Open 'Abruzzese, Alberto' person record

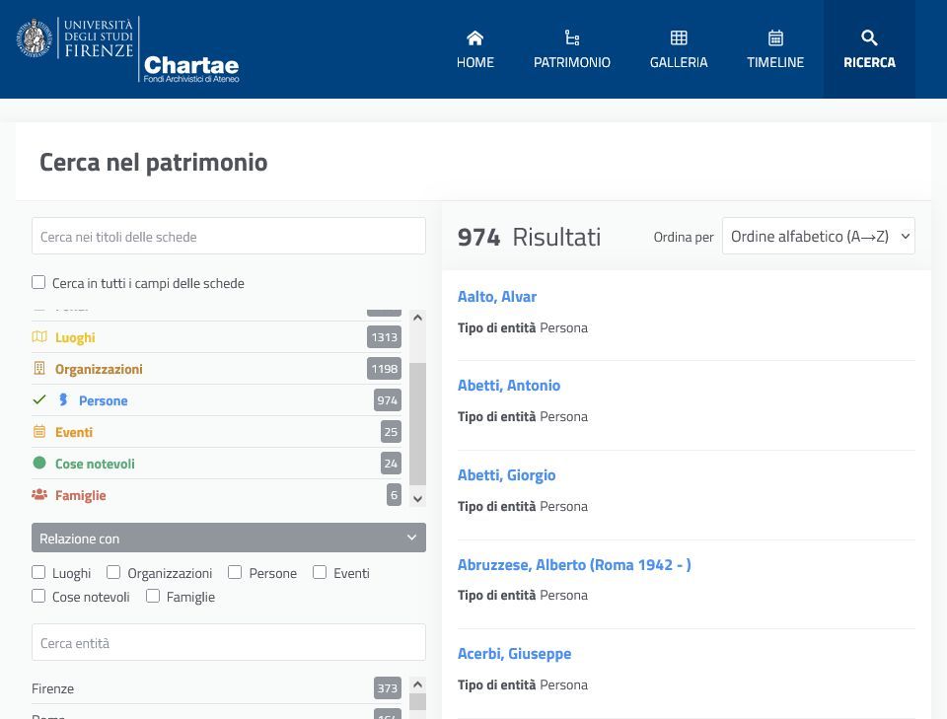[x=573, y=564]
